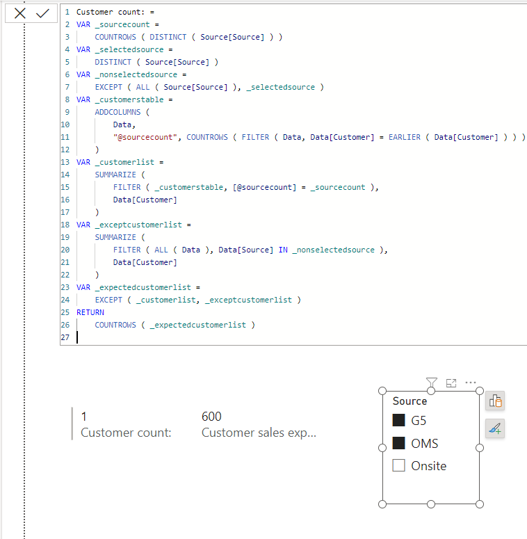Screen dimensions: 527x539
Task: Click the Customer sales exp... label
Action: [259, 433]
